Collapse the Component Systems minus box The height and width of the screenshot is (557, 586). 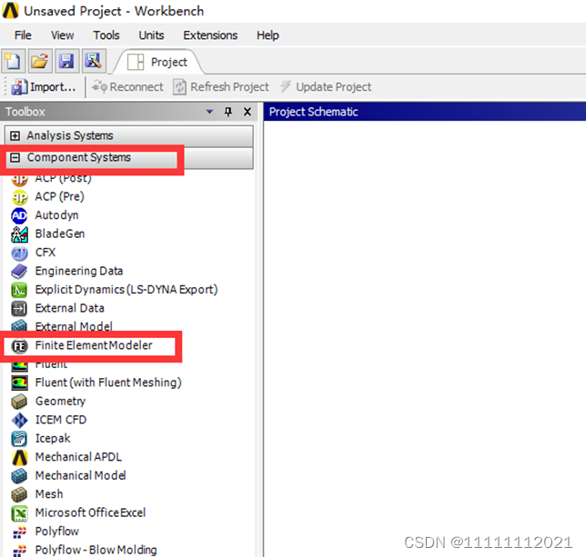coord(15,158)
